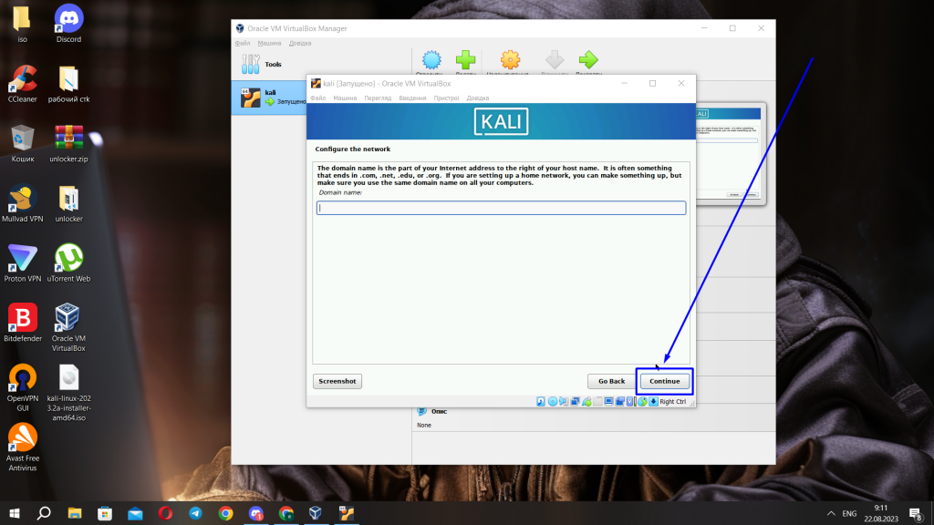This screenshot has height=525, width=934.
Task: Click the Screenshot button in installer
Action: click(x=337, y=381)
